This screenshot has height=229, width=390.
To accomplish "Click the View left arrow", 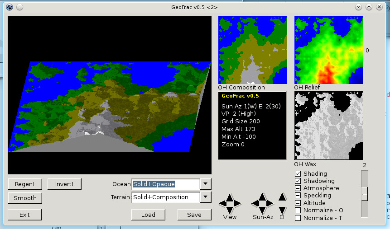I will coord(223,203).
